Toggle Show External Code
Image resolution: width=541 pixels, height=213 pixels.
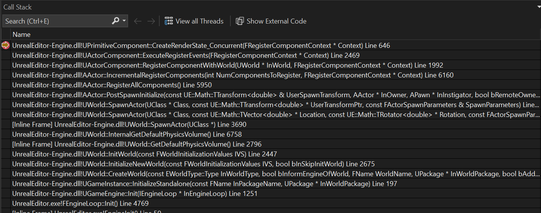(x=271, y=21)
